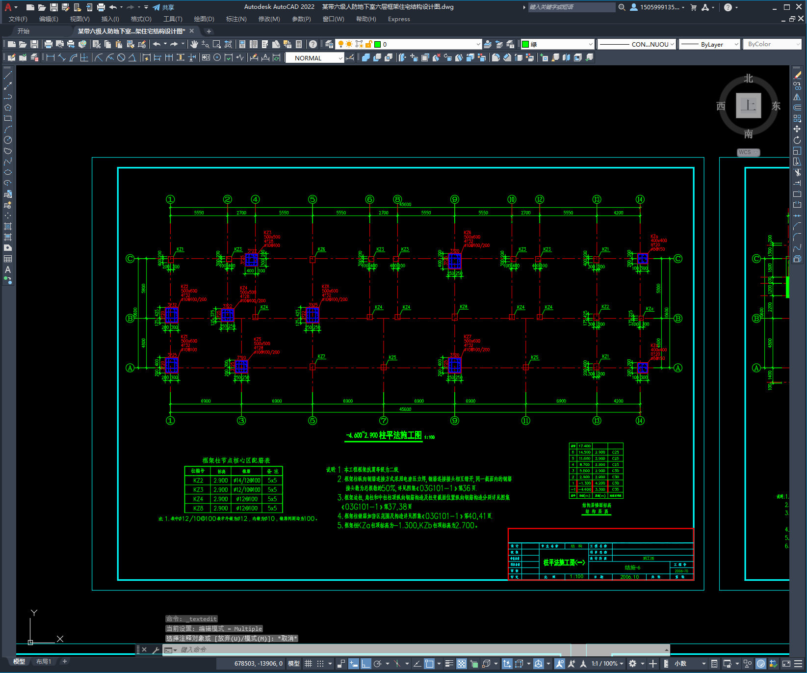Toggle snap mode dots
This screenshot has height=673, width=807.
(x=320, y=663)
